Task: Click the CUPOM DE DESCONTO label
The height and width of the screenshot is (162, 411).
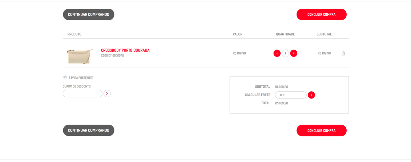Action: click(x=77, y=86)
